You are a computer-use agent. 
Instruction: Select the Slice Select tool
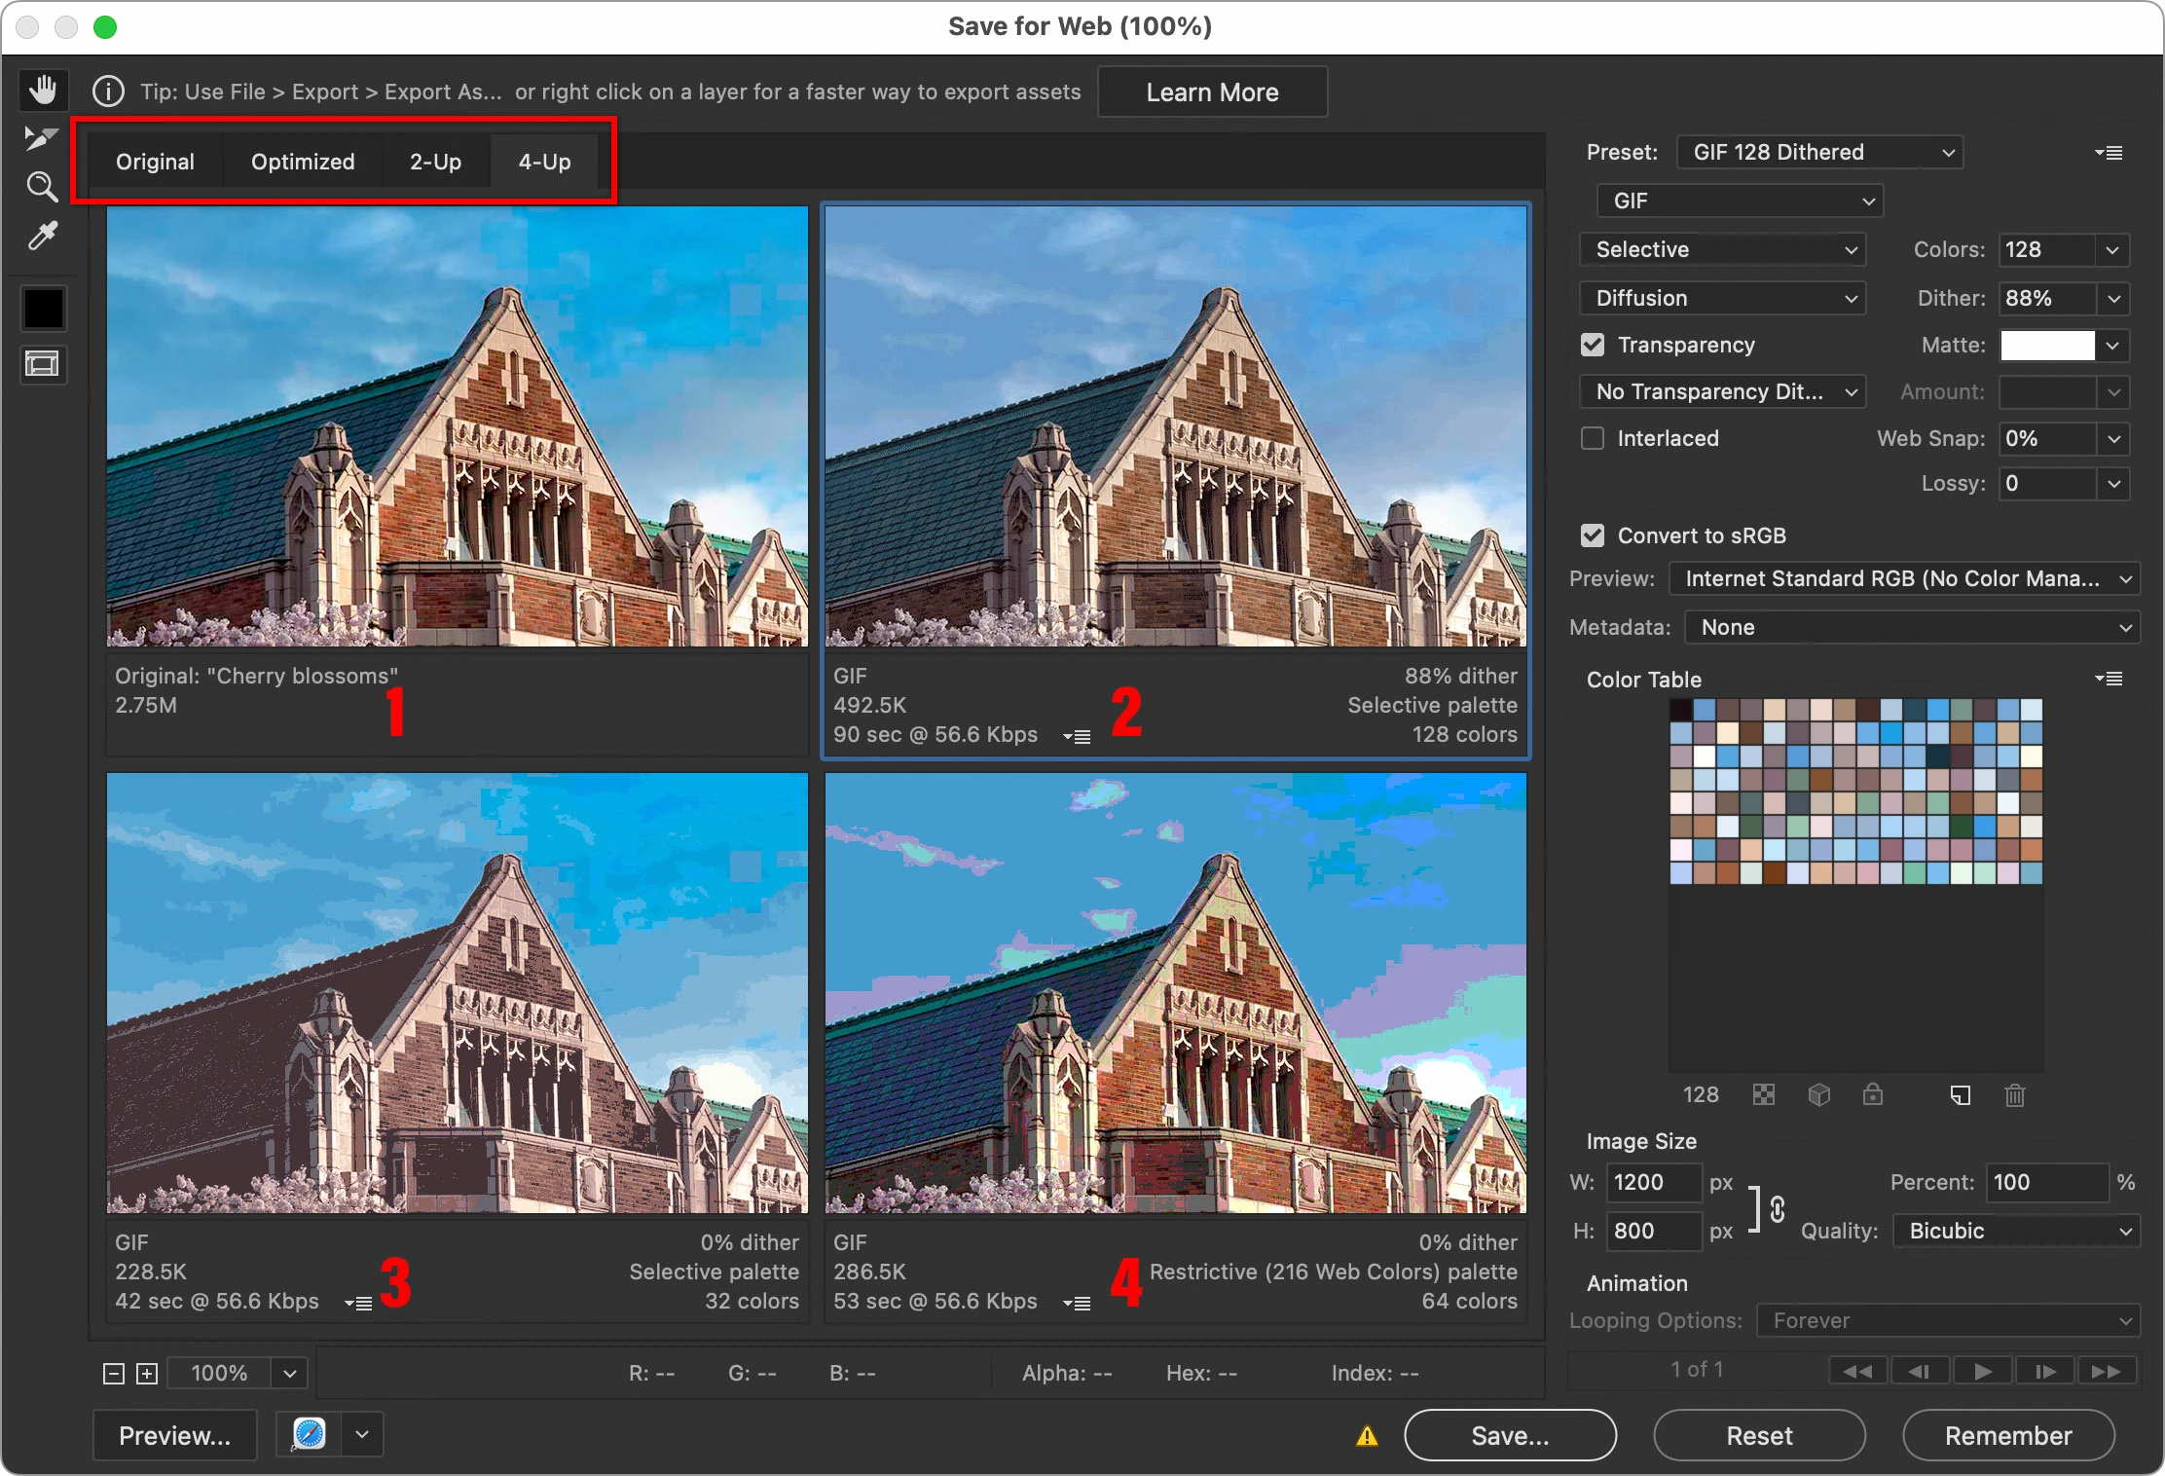point(41,138)
